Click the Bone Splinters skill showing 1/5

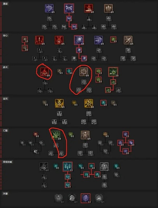(x=69, y=8)
